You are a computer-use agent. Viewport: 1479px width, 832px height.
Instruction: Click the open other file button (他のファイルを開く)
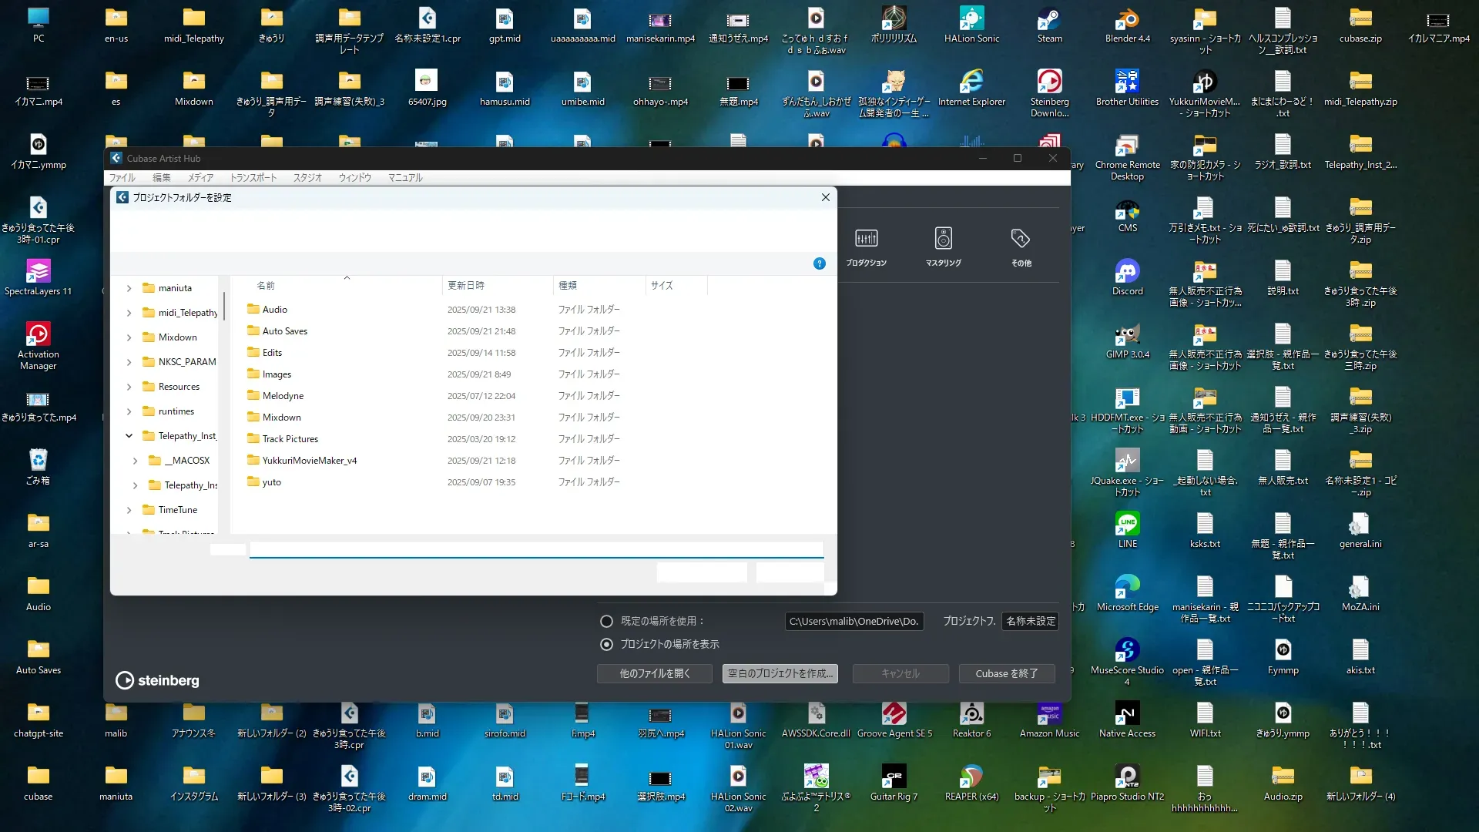click(654, 673)
